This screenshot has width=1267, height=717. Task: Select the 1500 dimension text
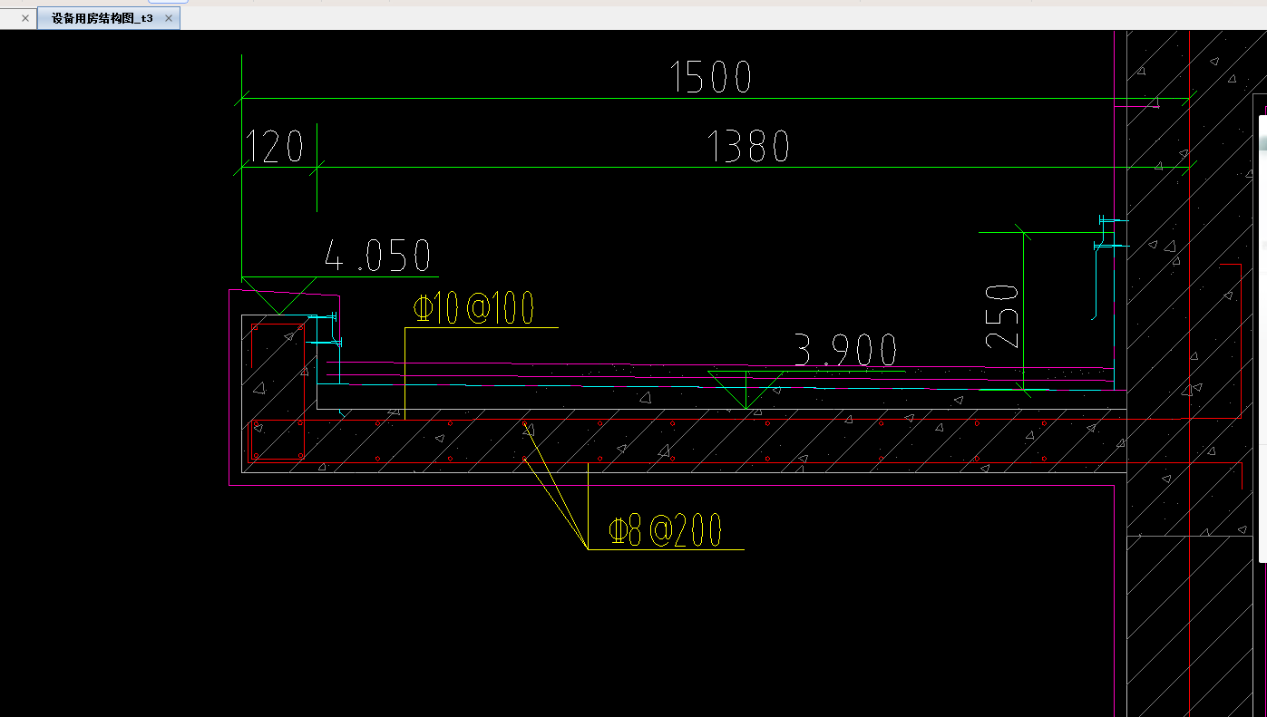(x=711, y=77)
